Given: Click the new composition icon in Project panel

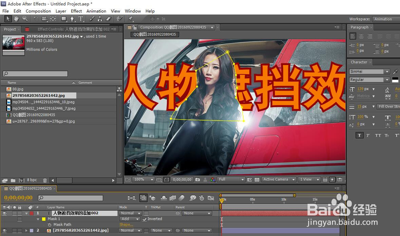Looking at the screenshot, I should coord(22,180).
